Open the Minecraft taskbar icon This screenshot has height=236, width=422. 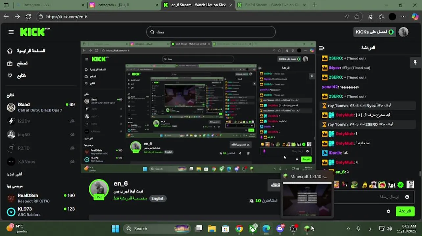[307, 228]
